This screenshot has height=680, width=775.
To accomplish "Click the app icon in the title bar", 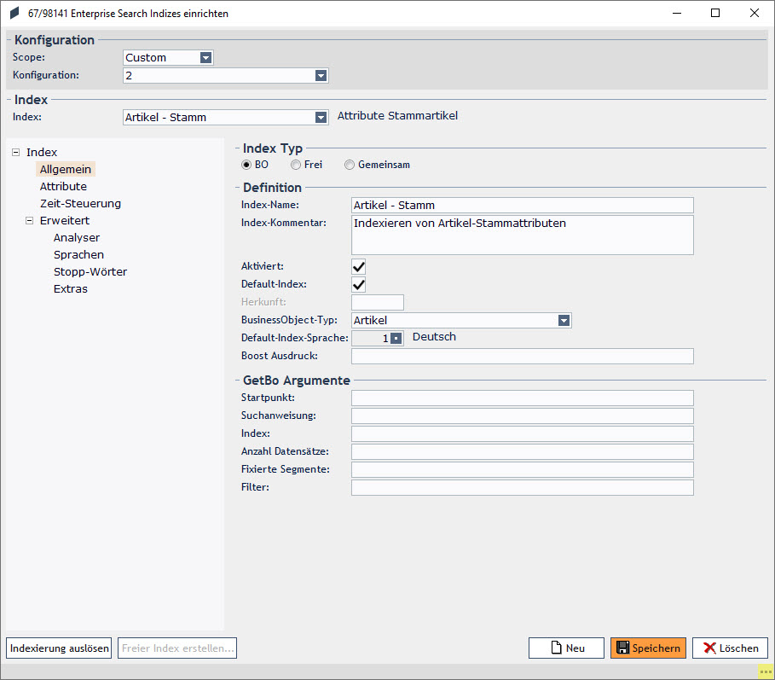I will (14, 14).
